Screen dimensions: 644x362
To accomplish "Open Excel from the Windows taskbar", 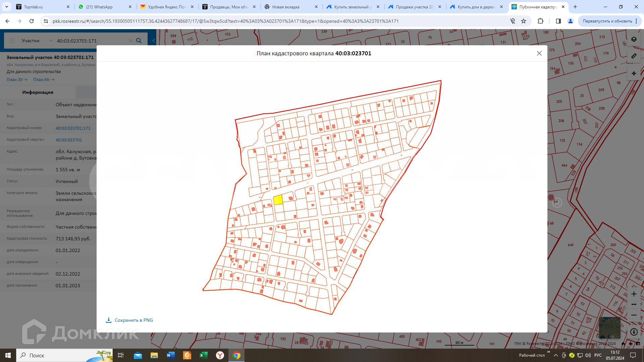I will pyautogui.click(x=204, y=355).
